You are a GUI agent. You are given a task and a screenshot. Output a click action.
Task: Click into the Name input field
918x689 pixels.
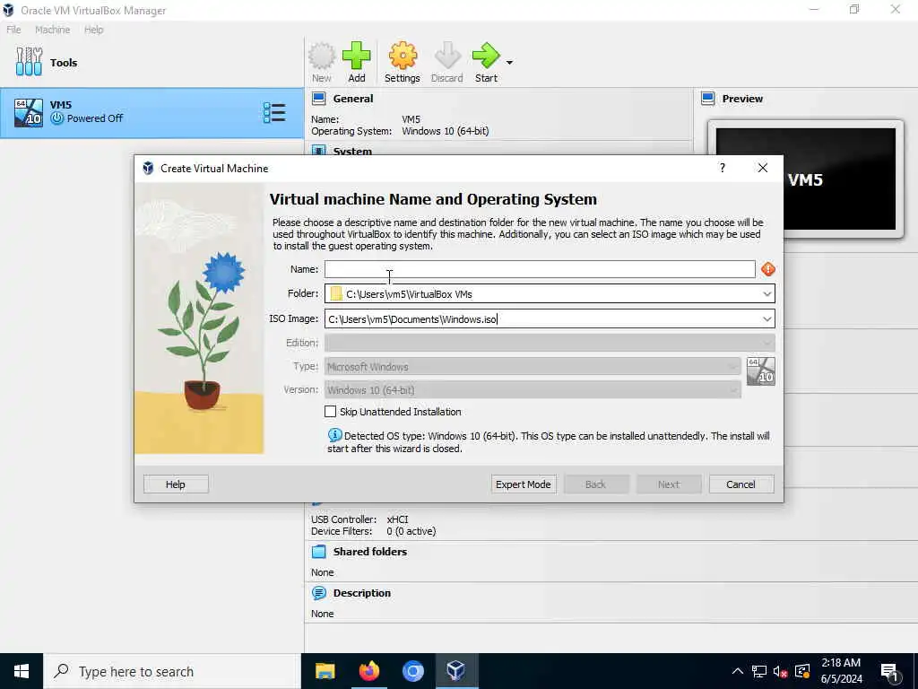(x=540, y=269)
